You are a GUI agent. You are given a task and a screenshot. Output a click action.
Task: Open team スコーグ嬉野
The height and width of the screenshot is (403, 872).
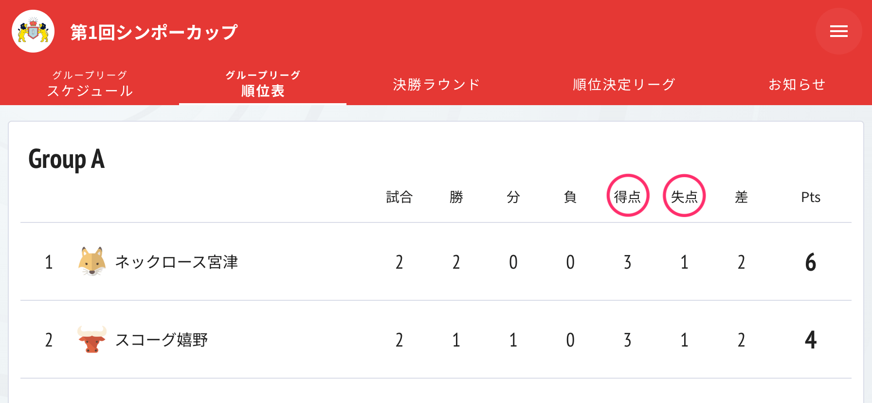(x=161, y=340)
